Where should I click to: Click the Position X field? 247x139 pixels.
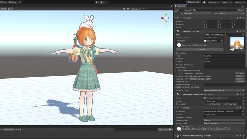click(x=211, y=21)
